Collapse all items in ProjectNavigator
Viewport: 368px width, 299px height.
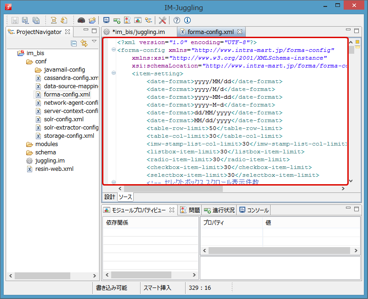(74, 43)
